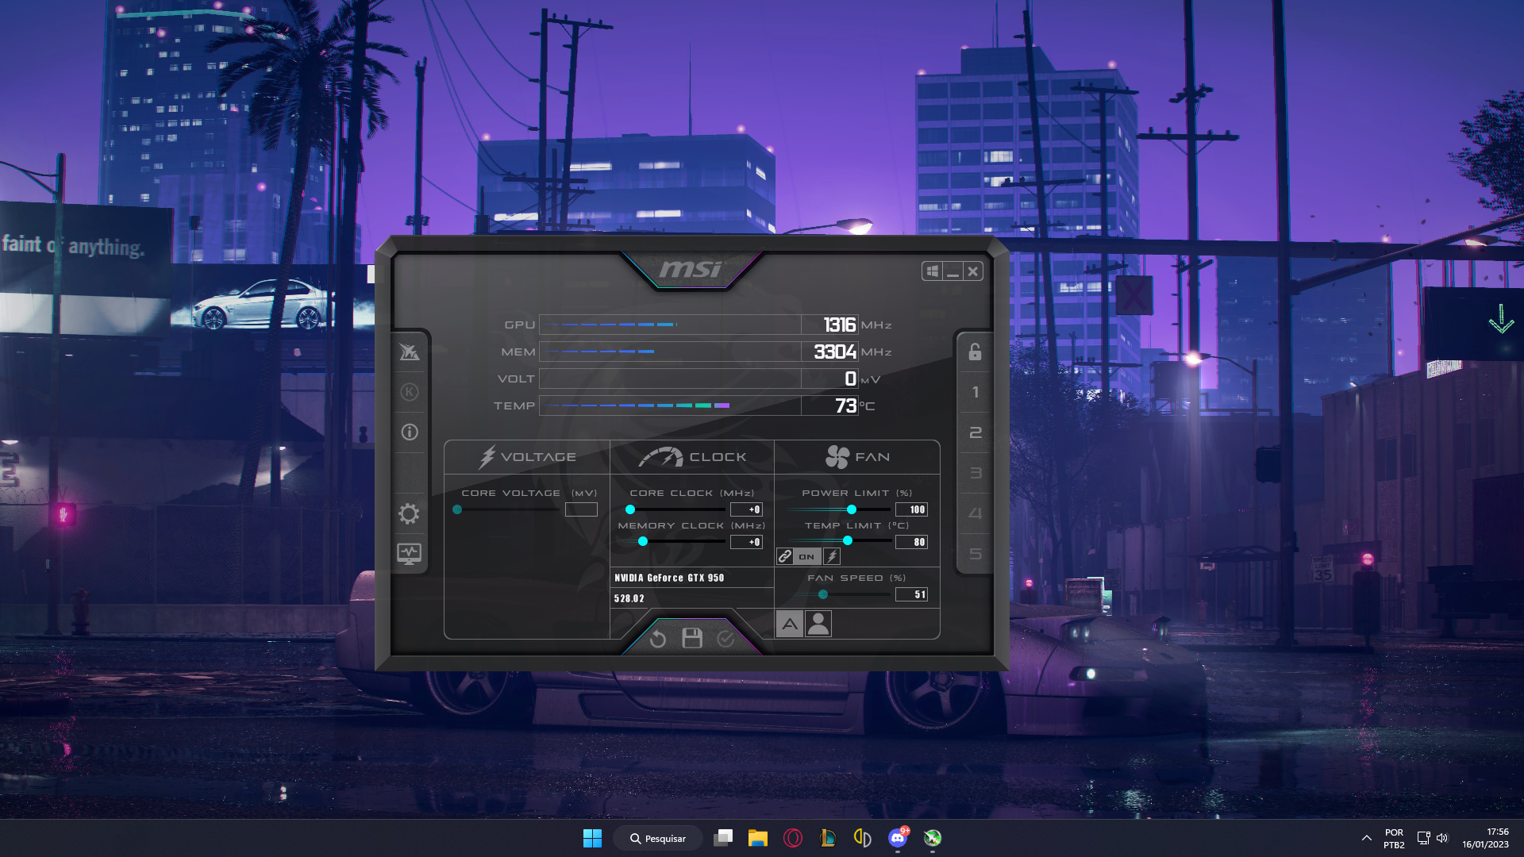The width and height of the screenshot is (1524, 857).
Task: Open the information panel icon
Action: pos(409,432)
